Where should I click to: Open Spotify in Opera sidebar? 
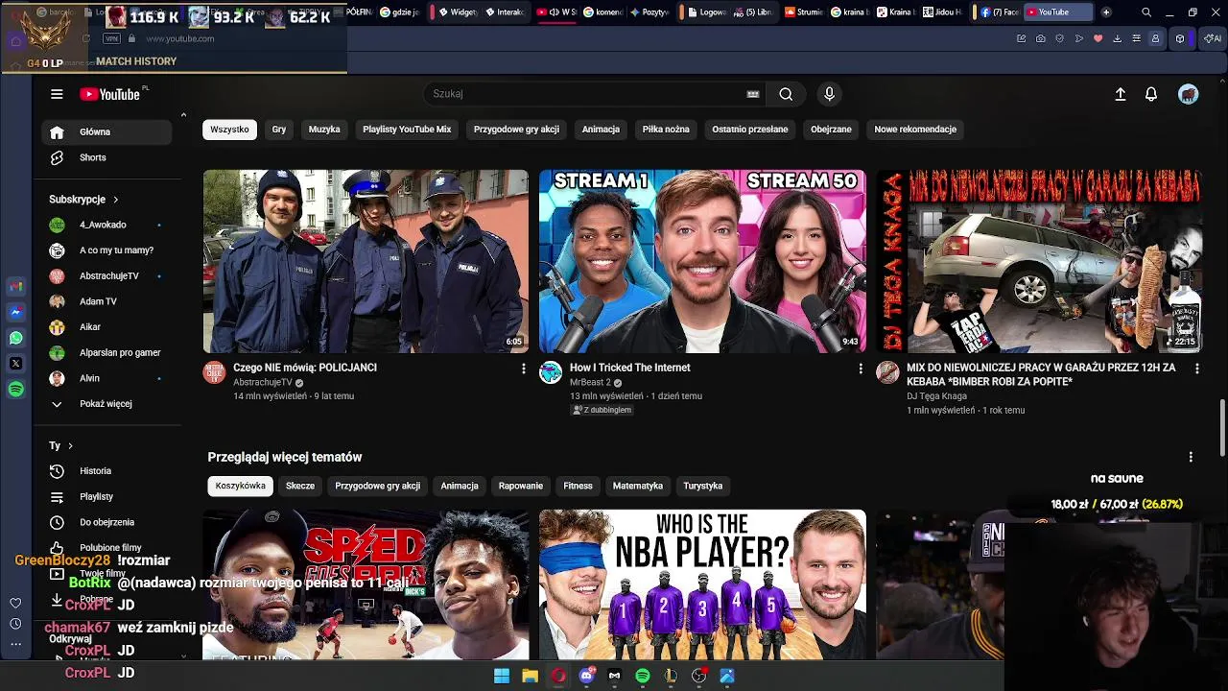15,390
